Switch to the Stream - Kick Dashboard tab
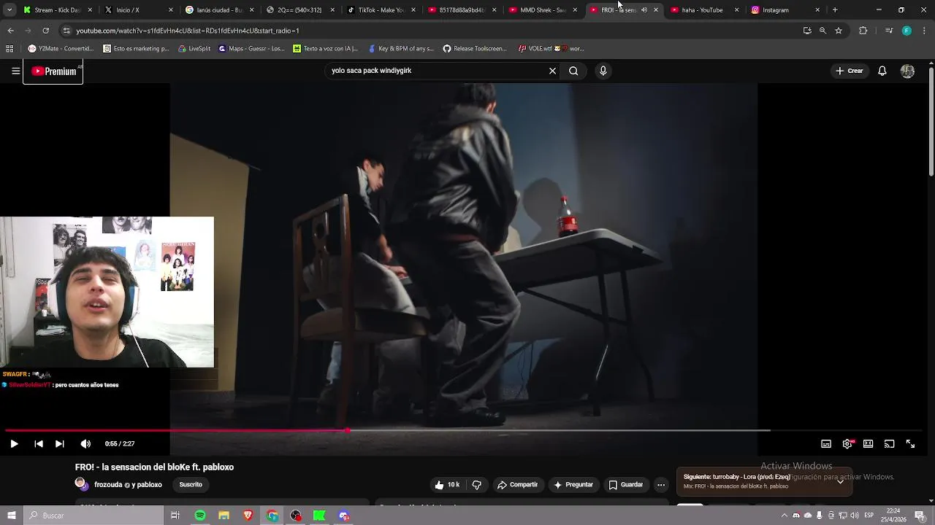 pyautogui.click(x=58, y=10)
